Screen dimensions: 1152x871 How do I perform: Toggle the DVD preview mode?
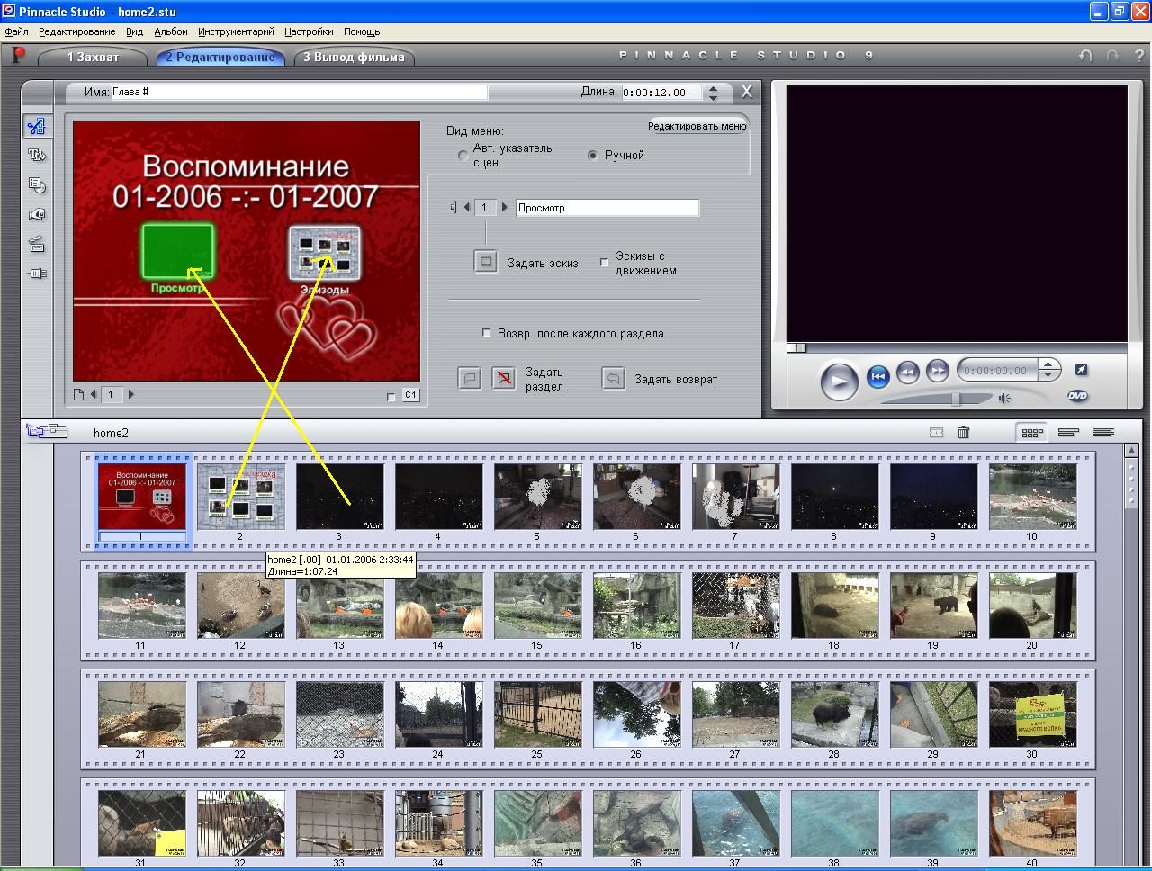click(1077, 397)
